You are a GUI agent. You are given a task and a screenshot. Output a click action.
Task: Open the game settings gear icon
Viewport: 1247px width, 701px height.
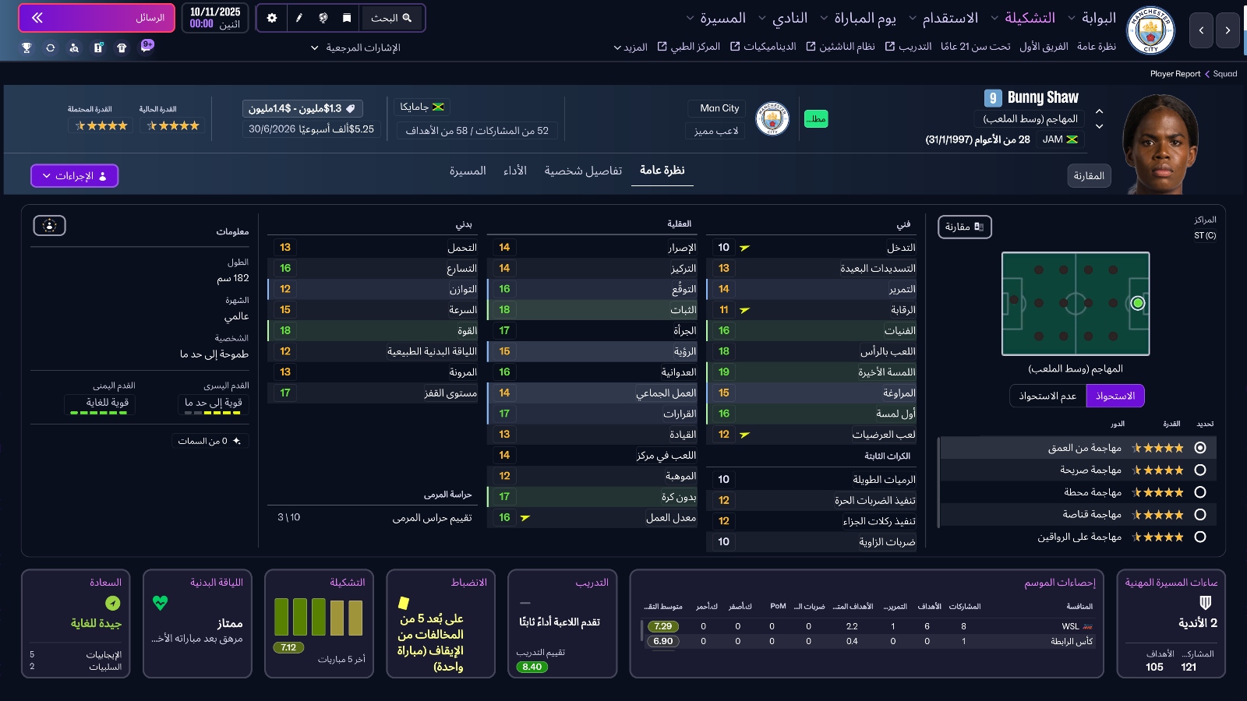click(x=270, y=17)
